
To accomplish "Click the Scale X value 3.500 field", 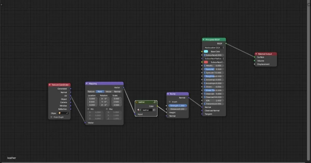I will [116, 99].
